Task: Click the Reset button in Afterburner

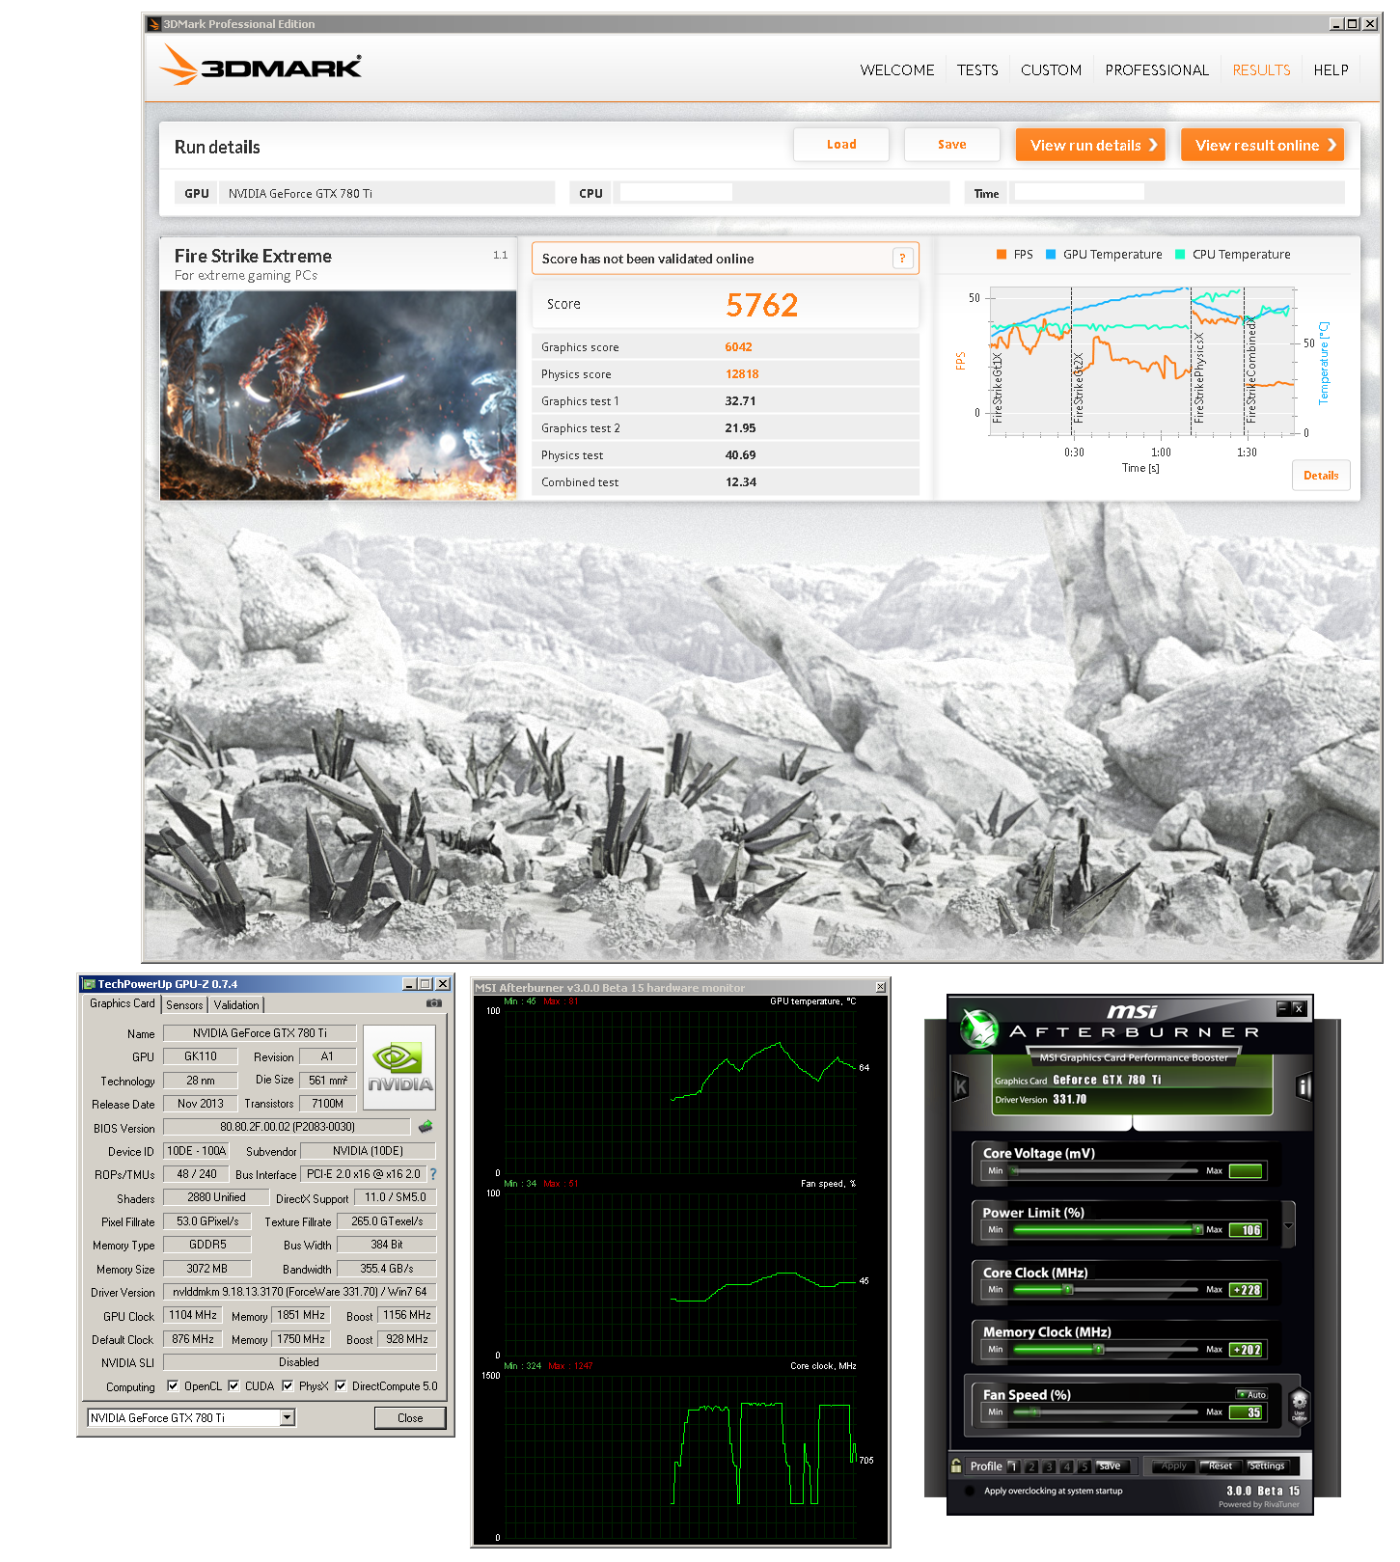Action: point(1220,1466)
